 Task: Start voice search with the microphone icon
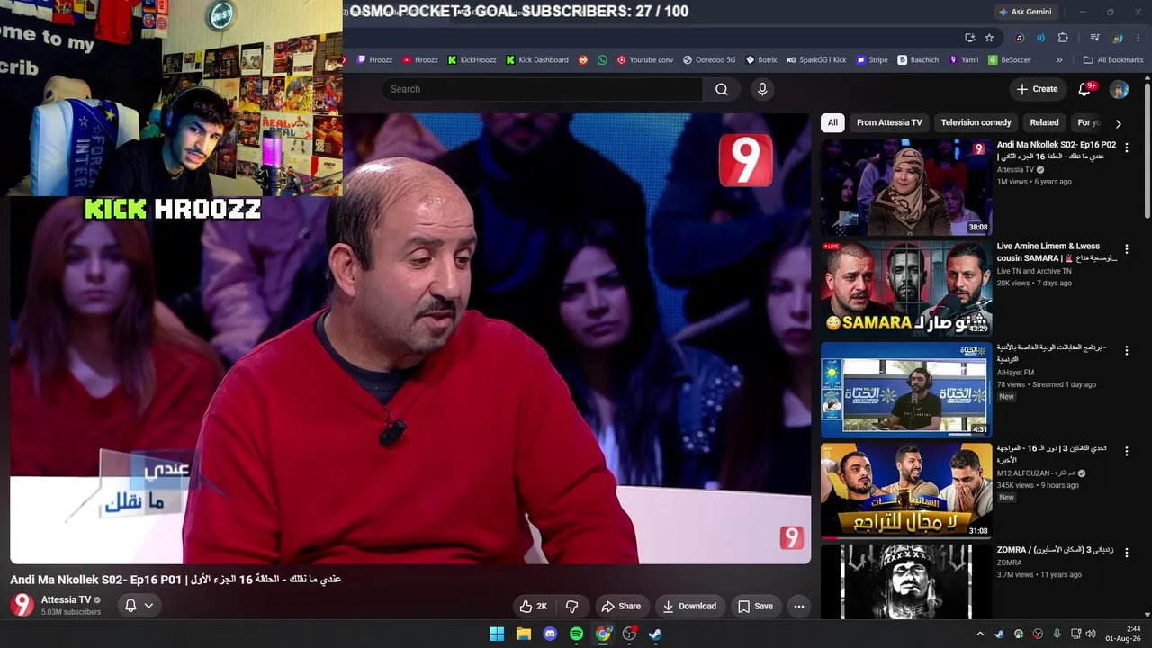point(762,89)
